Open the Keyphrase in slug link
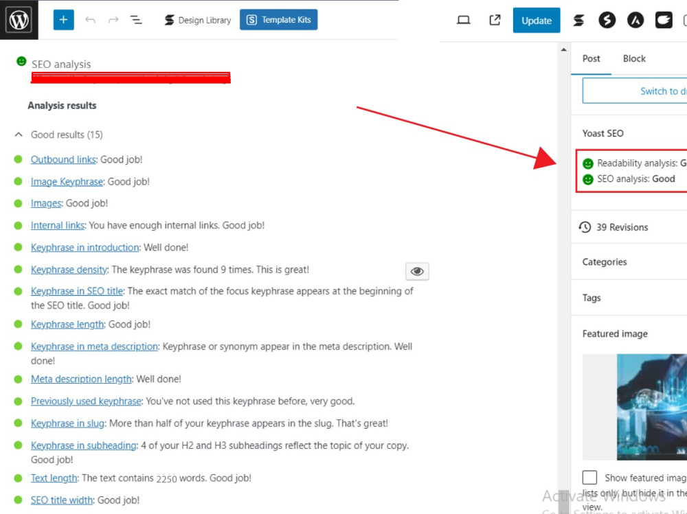Screen dimensions: 687x514 pyautogui.click(x=67, y=423)
